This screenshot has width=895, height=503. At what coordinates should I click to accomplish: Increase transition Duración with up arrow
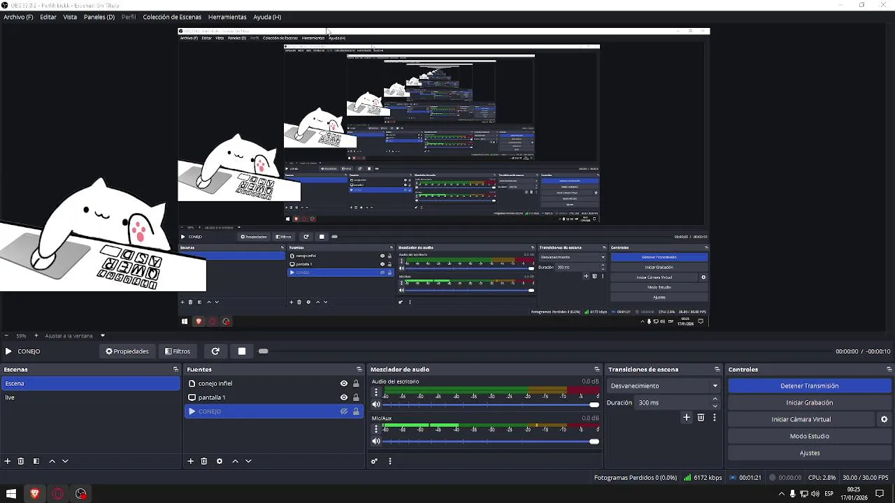coord(715,399)
